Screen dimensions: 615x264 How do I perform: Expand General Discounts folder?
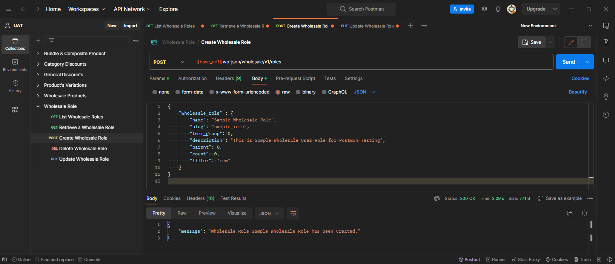[38, 75]
